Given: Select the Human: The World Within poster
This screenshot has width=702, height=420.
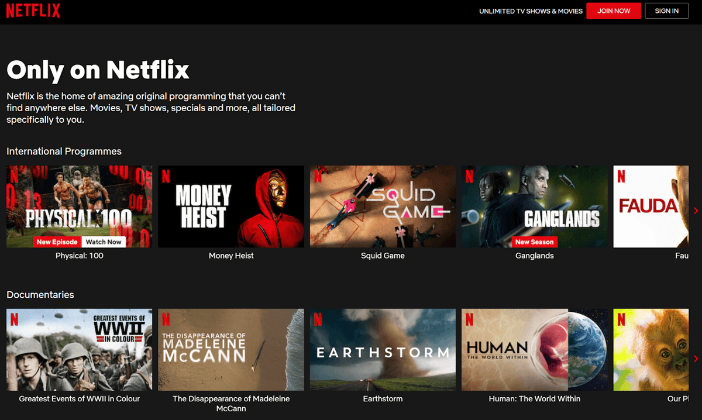Looking at the screenshot, I should (534, 349).
